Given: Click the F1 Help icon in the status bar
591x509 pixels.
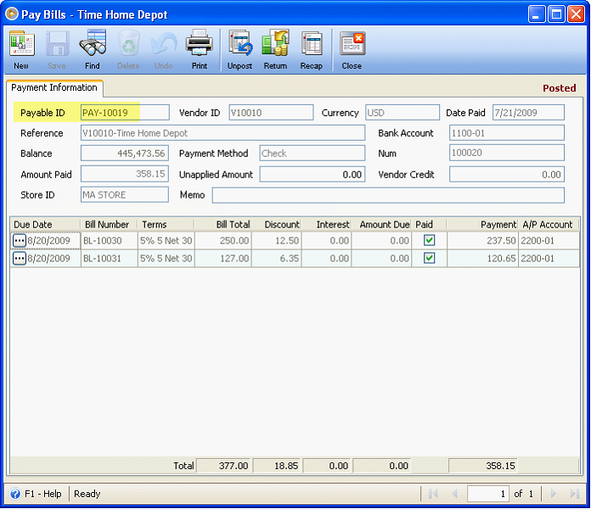Looking at the screenshot, I should 15,494.
